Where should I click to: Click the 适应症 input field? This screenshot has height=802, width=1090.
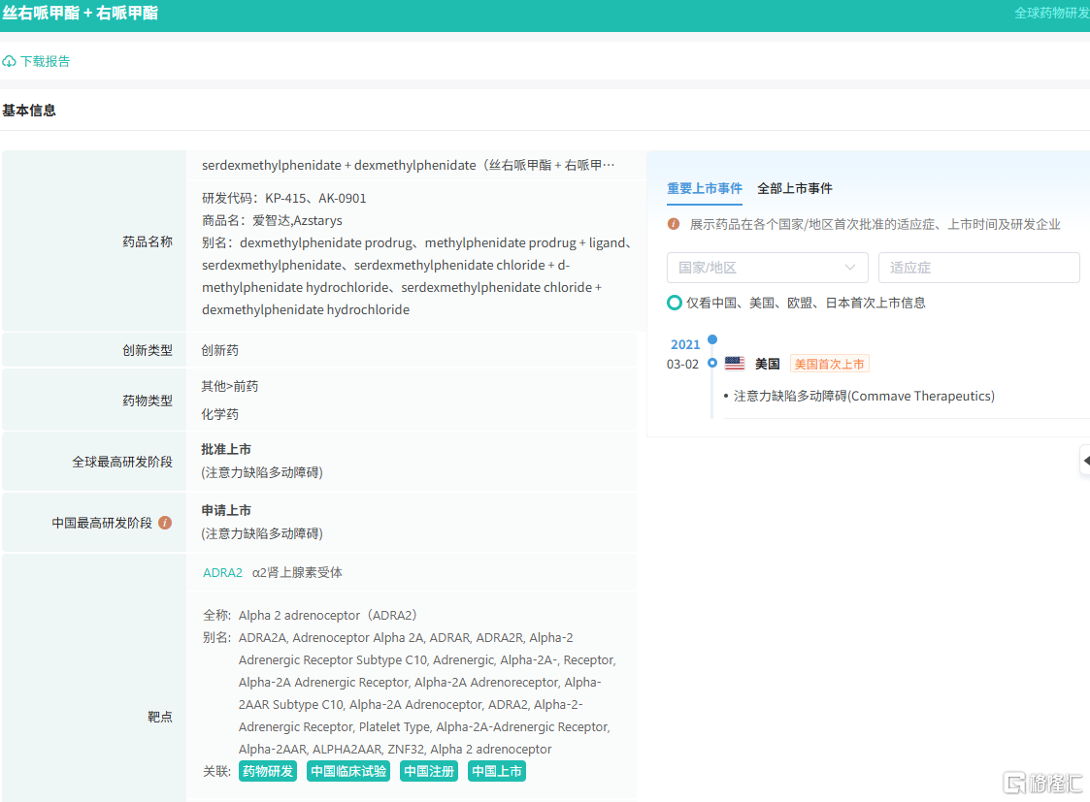(978, 268)
